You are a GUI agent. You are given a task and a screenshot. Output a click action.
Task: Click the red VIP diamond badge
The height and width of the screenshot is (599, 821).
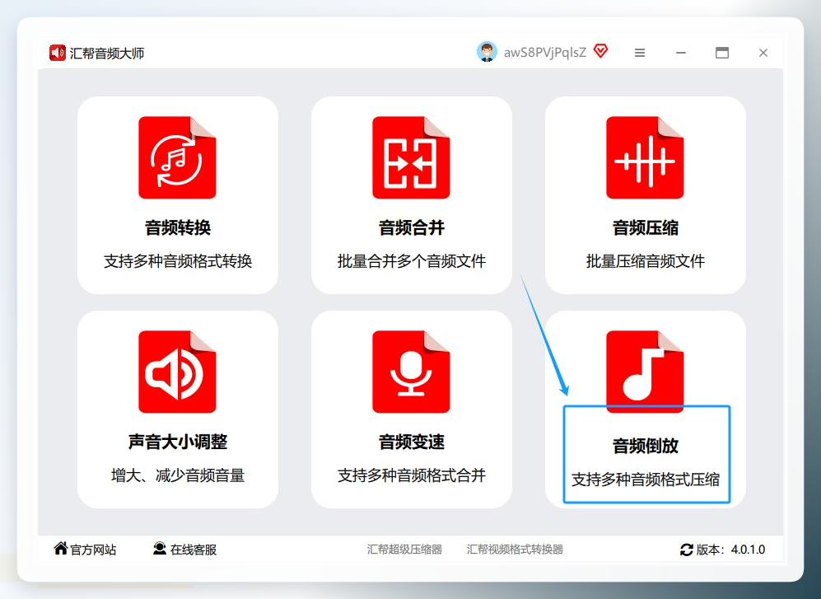pyautogui.click(x=600, y=51)
